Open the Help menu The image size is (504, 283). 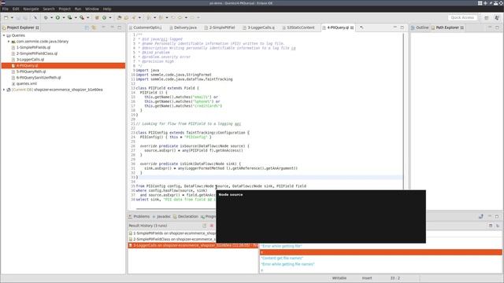[x=107, y=9]
